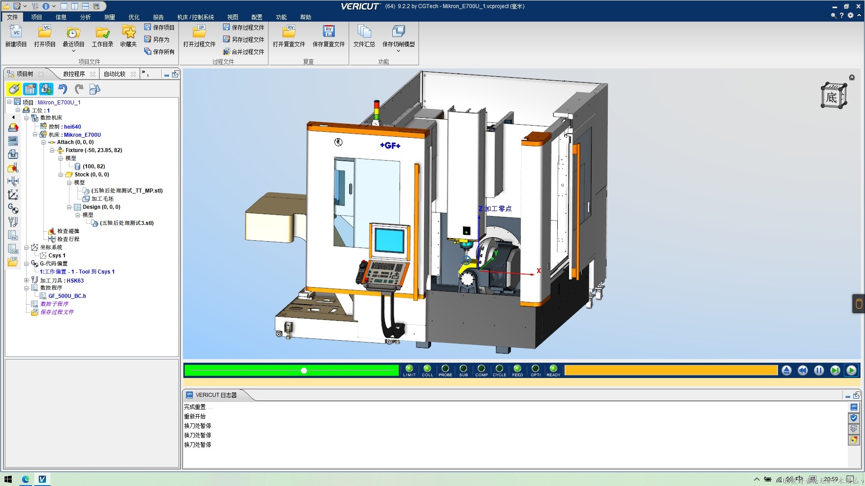Click the Single Step playback button

pyautogui.click(x=835, y=370)
